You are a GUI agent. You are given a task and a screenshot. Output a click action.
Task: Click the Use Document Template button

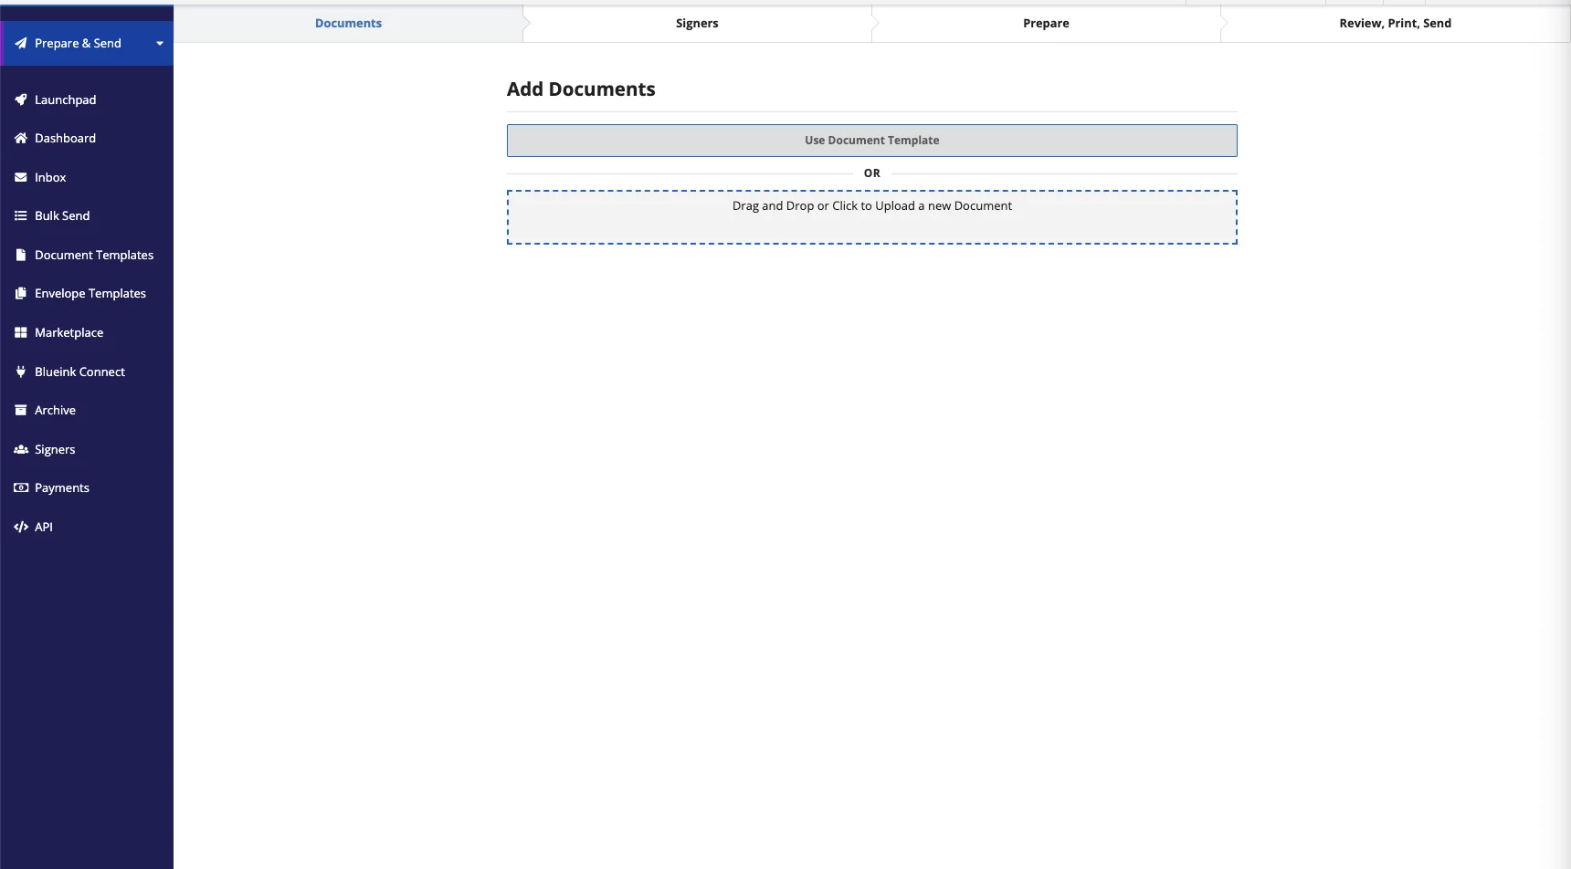[872, 141]
